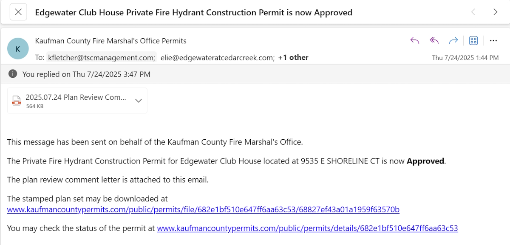Click the PDF attachment file icon

[x=16, y=101]
